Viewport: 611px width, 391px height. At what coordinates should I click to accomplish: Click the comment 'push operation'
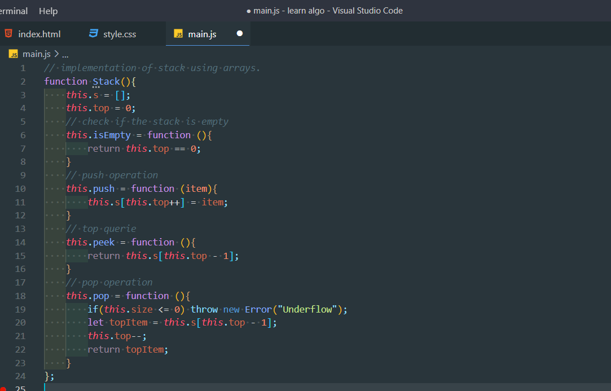112,175
